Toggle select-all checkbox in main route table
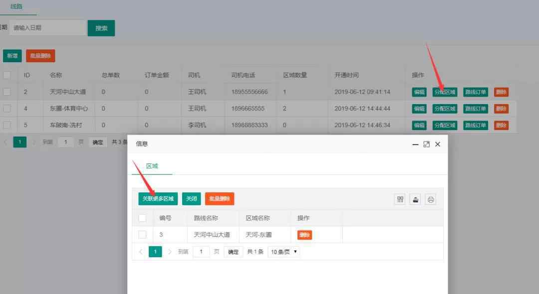Viewport: 539px width, 294px height. [x=6, y=75]
